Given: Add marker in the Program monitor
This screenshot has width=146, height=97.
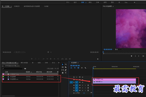Looking at the screenshot, I should click(132, 56).
